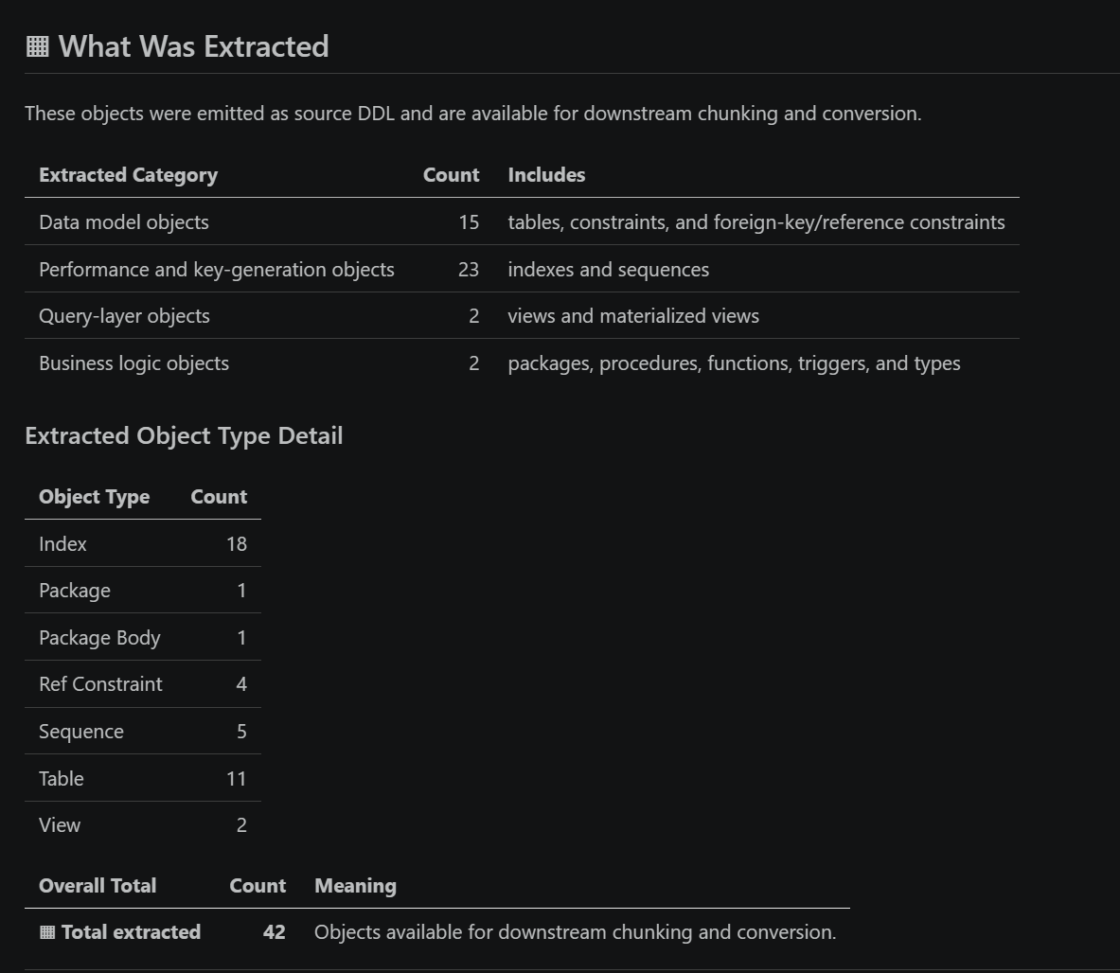Click the total count 42

point(275,932)
